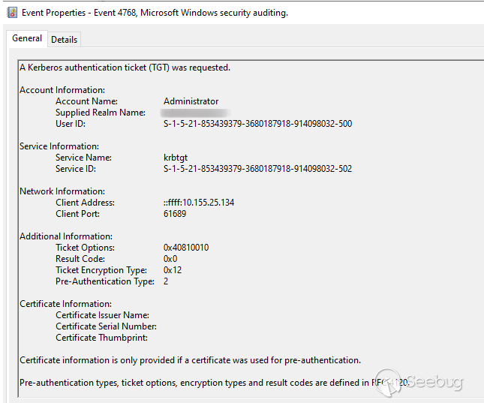Screen dimensions: 484x403
Task: Click the Pre-Authentication Type value 2
Action: pyautogui.click(x=166, y=281)
